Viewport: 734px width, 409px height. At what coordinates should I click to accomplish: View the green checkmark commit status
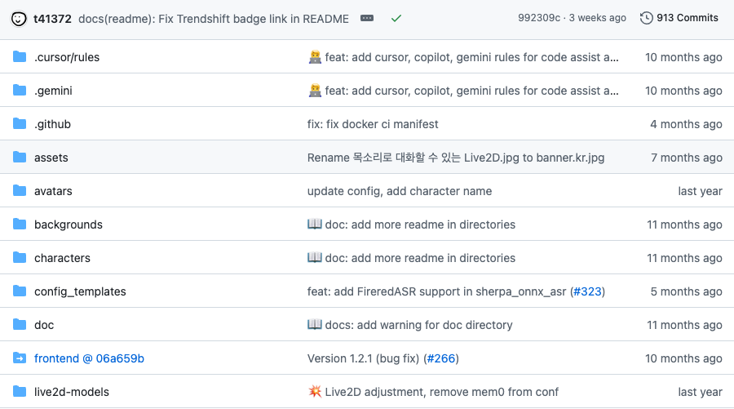pos(396,18)
